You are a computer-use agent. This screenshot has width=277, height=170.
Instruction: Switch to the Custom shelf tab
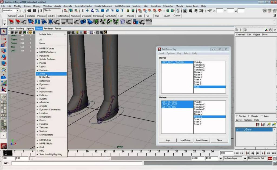coord(177,16)
